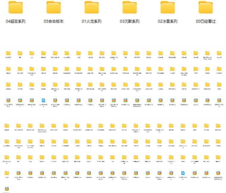This screenshot has height=193, width=226.
Task: Select blue Tony exe file in lower grid
Action: (183, 173)
